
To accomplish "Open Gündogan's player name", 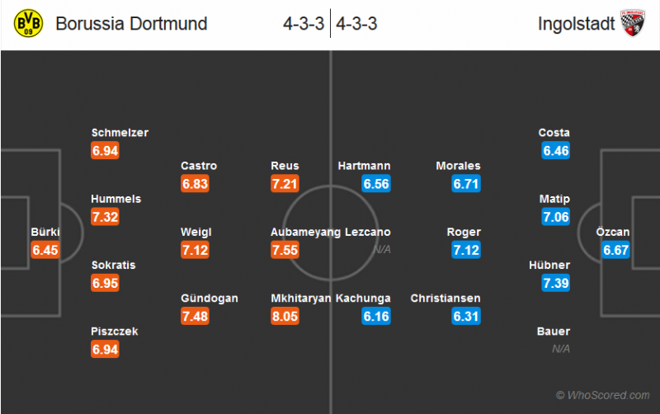I will [x=210, y=299].
